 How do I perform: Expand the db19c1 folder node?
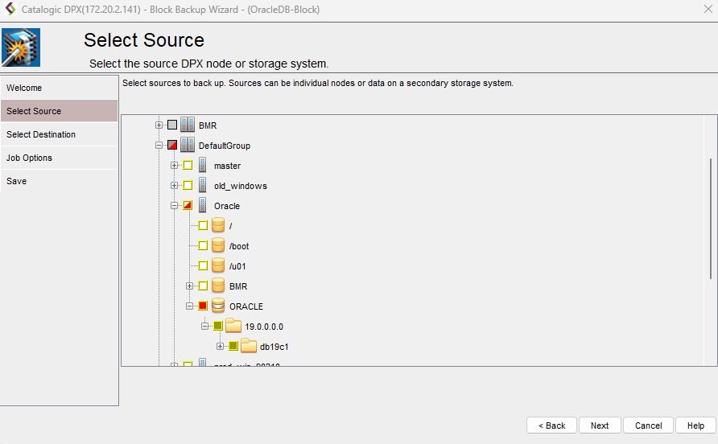[x=221, y=347]
